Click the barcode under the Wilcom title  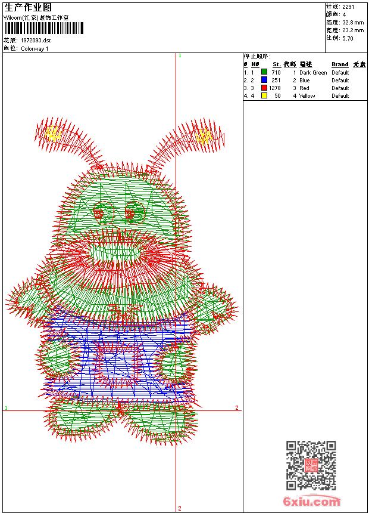click(44, 28)
